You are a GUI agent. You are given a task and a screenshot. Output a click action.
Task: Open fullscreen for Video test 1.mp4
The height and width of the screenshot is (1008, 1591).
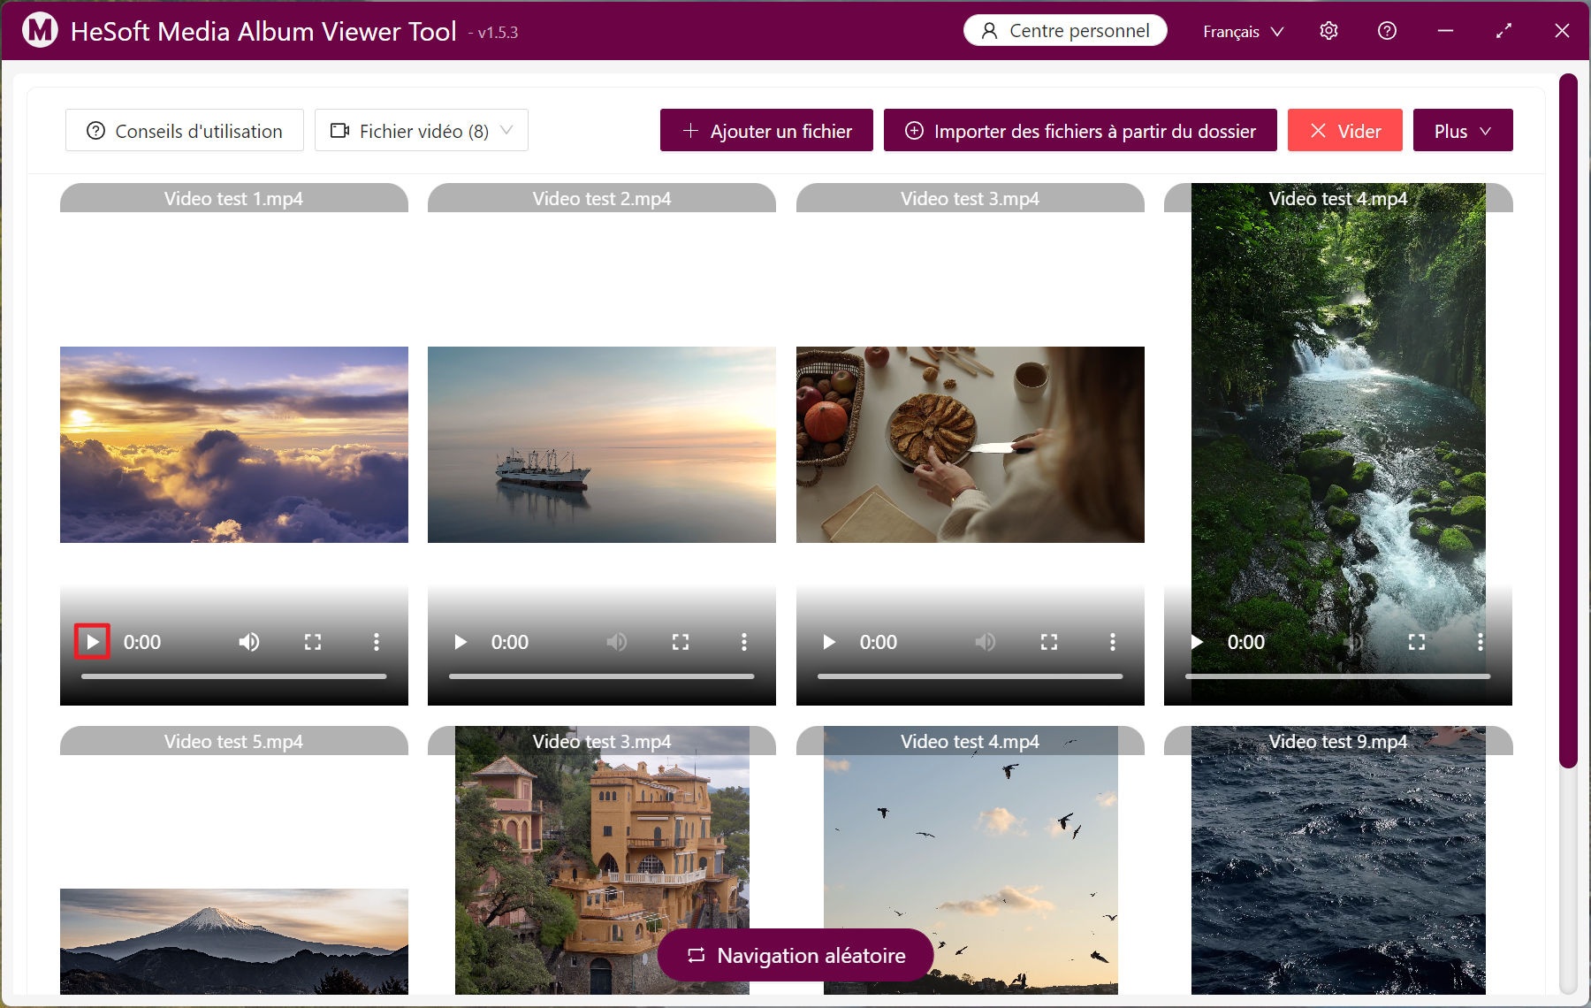click(313, 642)
